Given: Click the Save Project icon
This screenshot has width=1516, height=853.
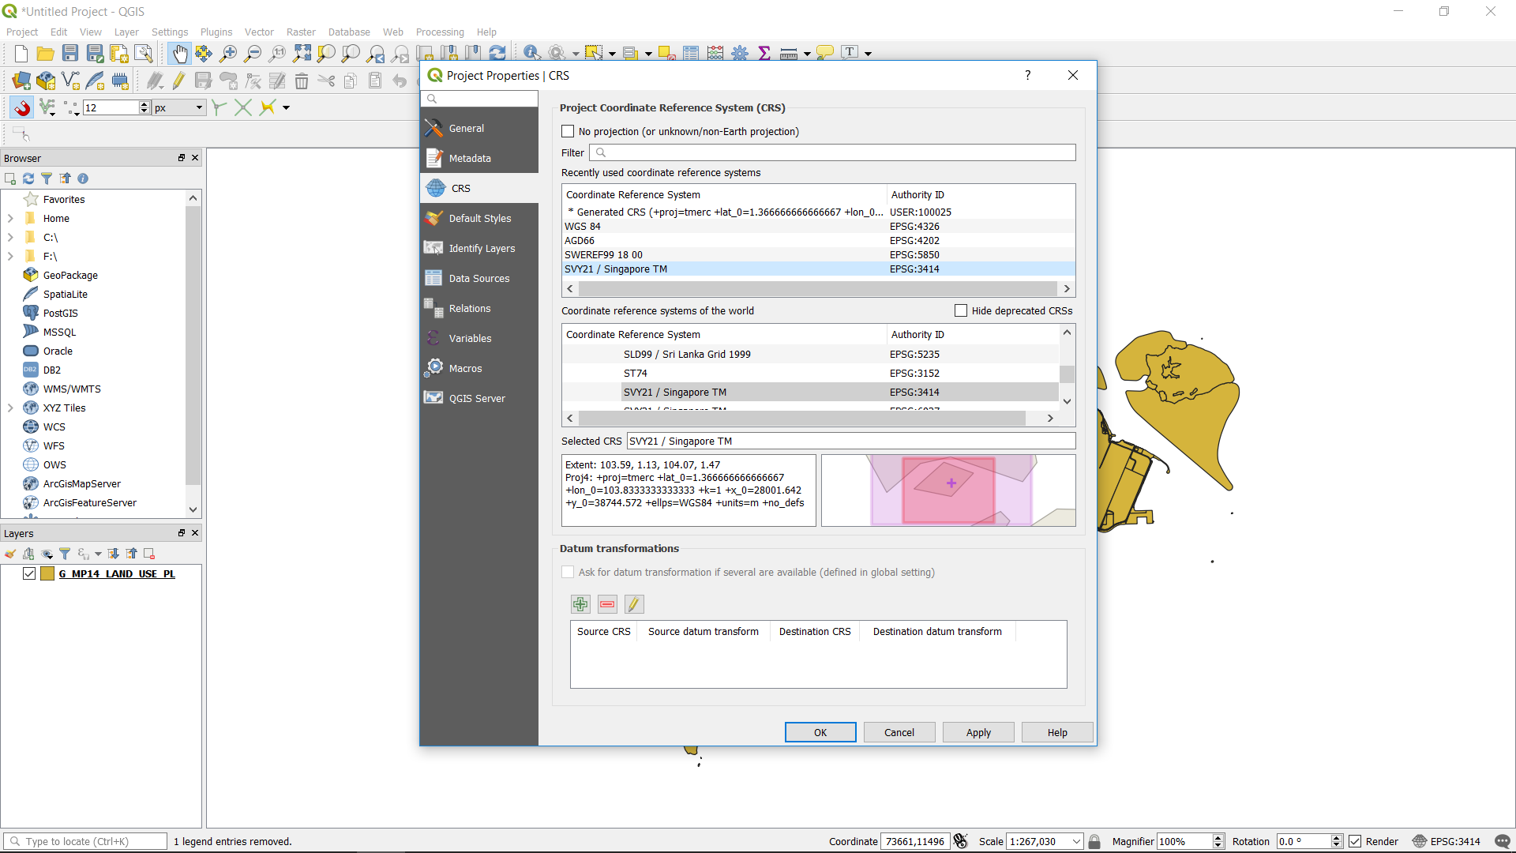Looking at the screenshot, I should (70, 53).
